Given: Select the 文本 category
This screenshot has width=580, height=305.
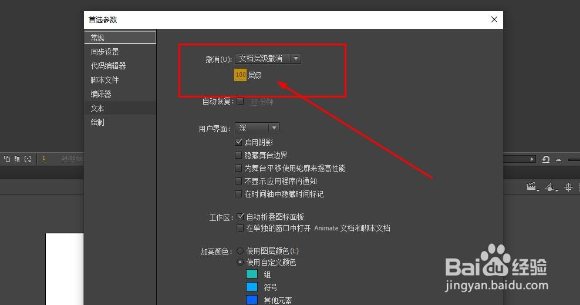Looking at the screenshot, I should tap(120, 108).
